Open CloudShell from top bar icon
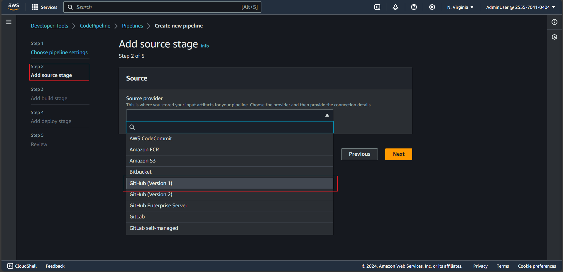This screenshot has width=563, height=272. pyautogui.click(x=377, y=7)
